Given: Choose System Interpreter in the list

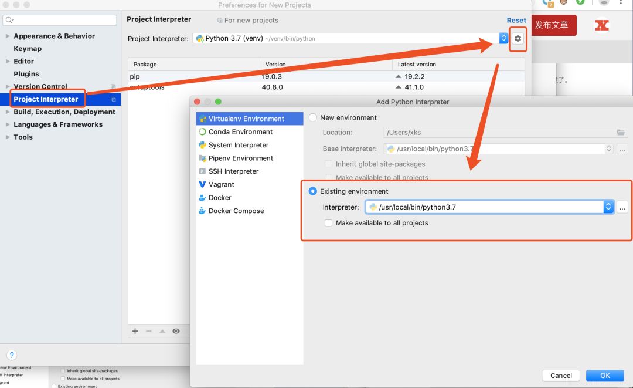Looking at the screenshot, I should 250,145.
